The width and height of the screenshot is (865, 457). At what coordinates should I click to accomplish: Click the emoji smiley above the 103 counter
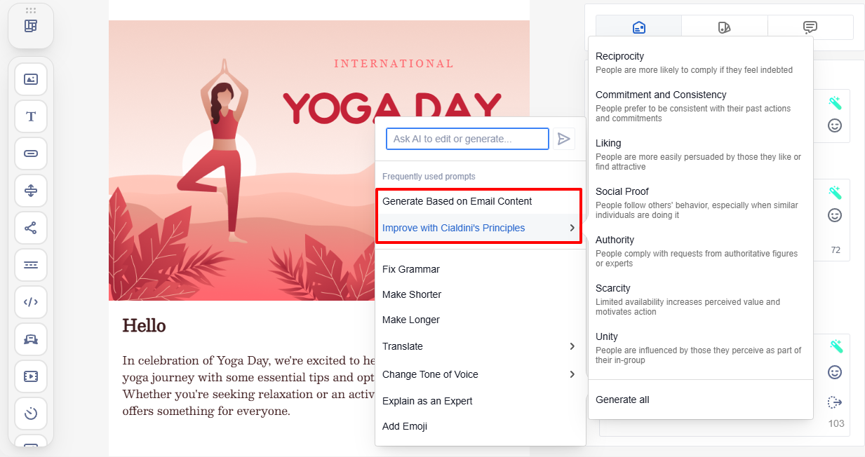(835, 372)
